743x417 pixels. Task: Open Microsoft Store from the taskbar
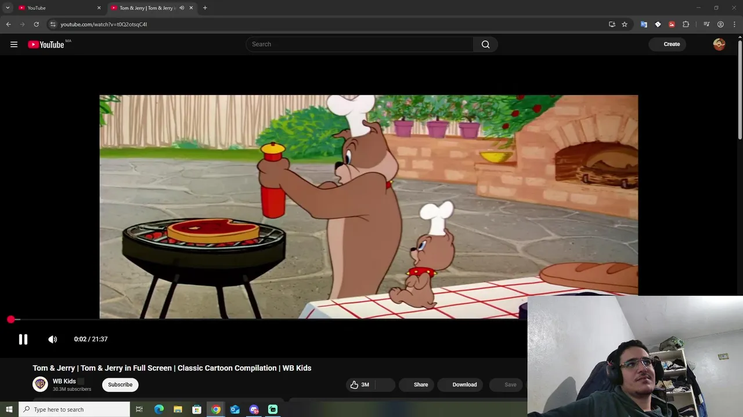(x=197, y=409)
